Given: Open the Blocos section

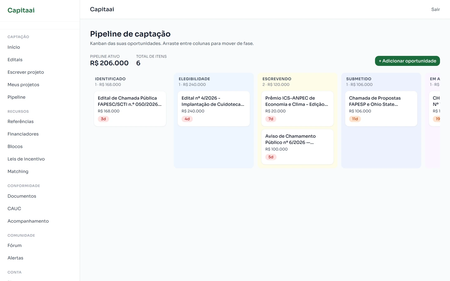Looking at the screenshot, I should [15, 146].
